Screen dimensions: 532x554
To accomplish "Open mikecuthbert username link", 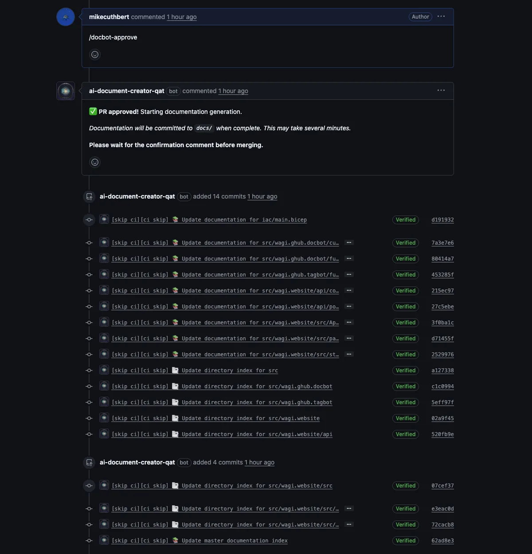I will [x=109, y=17].
